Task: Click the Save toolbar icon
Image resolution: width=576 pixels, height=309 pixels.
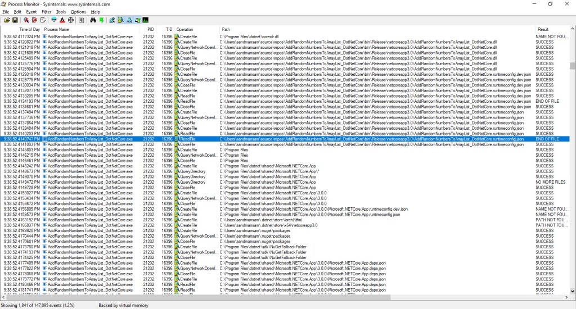Action: [x=15, y=20]
